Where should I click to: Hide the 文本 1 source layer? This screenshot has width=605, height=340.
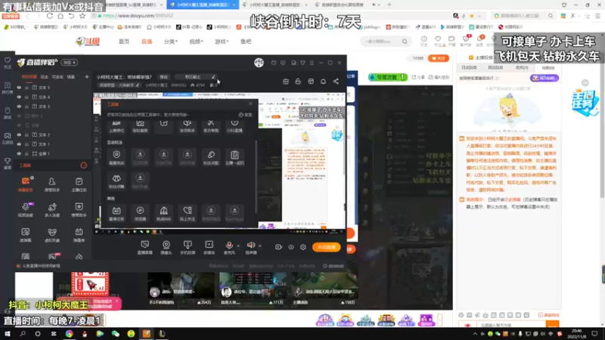19,144
